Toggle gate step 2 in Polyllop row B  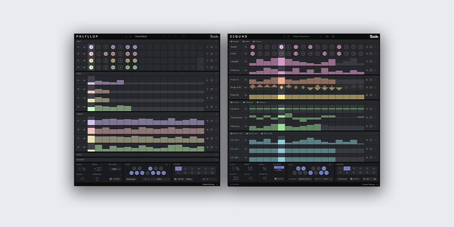point(99,54)
